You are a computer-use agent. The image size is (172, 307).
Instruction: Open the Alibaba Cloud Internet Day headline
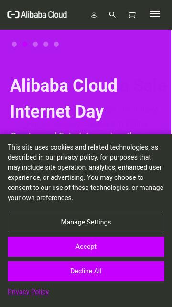point(64,98)
